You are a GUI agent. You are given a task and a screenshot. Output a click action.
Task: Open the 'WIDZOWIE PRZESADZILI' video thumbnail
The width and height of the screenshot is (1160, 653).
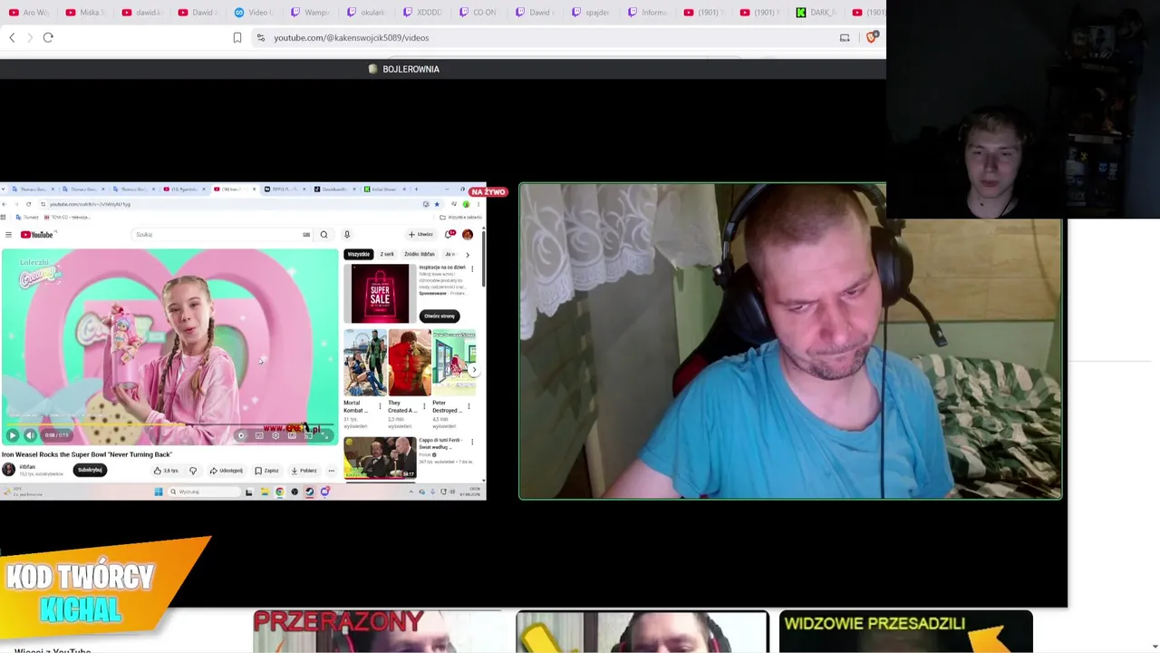pos(906,631)
